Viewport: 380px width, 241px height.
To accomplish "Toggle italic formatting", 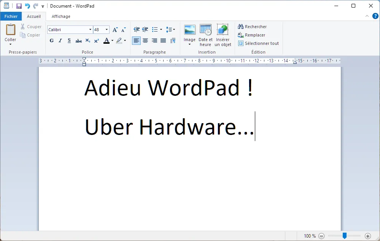I will (60, 41).
